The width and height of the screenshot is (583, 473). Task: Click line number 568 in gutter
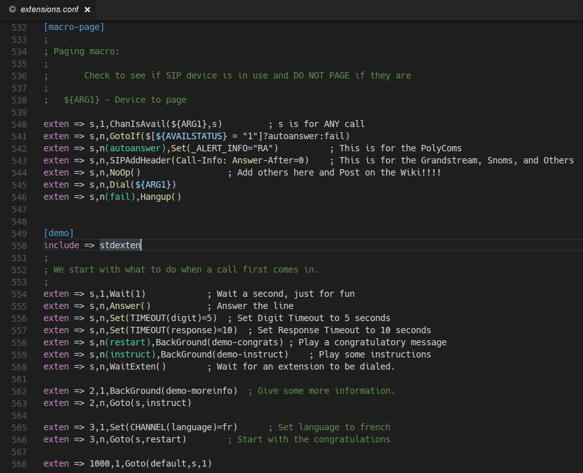pyautogui.click(x=19, y=464)
